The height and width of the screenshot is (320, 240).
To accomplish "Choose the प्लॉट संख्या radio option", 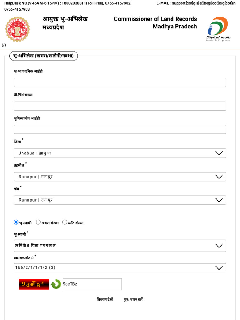I will (65, 222).
